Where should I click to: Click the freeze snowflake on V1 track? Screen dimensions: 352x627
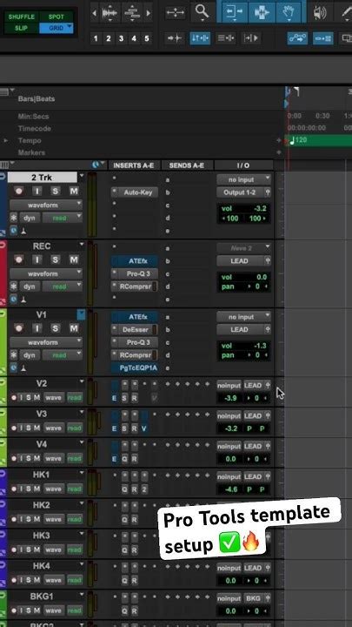coord(14,355)
